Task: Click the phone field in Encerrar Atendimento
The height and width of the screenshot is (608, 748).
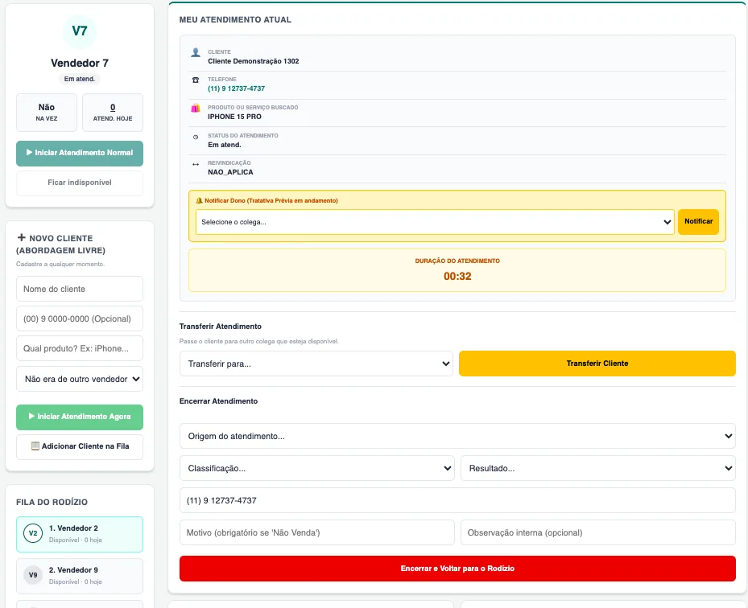Action: click(x=457, y=500)
